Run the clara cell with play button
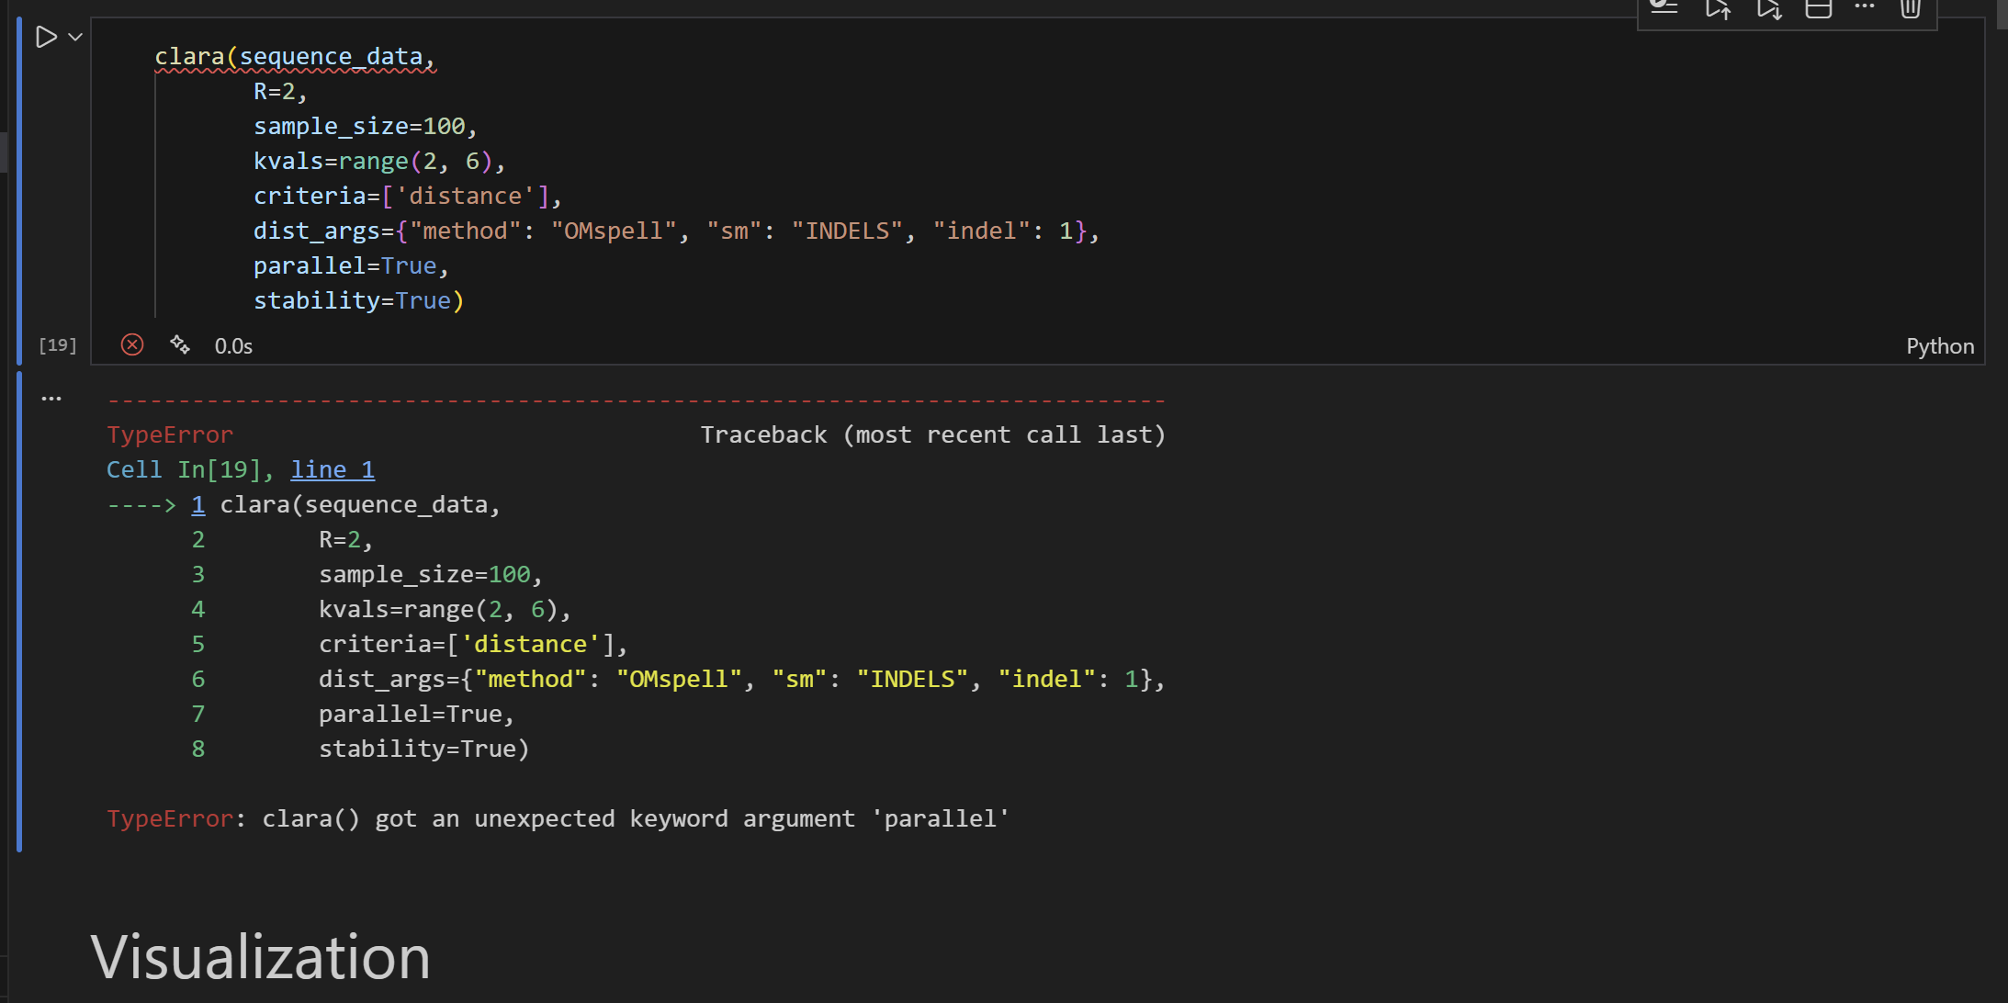Viewport: 2008px width, 1003px height. (45, 37)
